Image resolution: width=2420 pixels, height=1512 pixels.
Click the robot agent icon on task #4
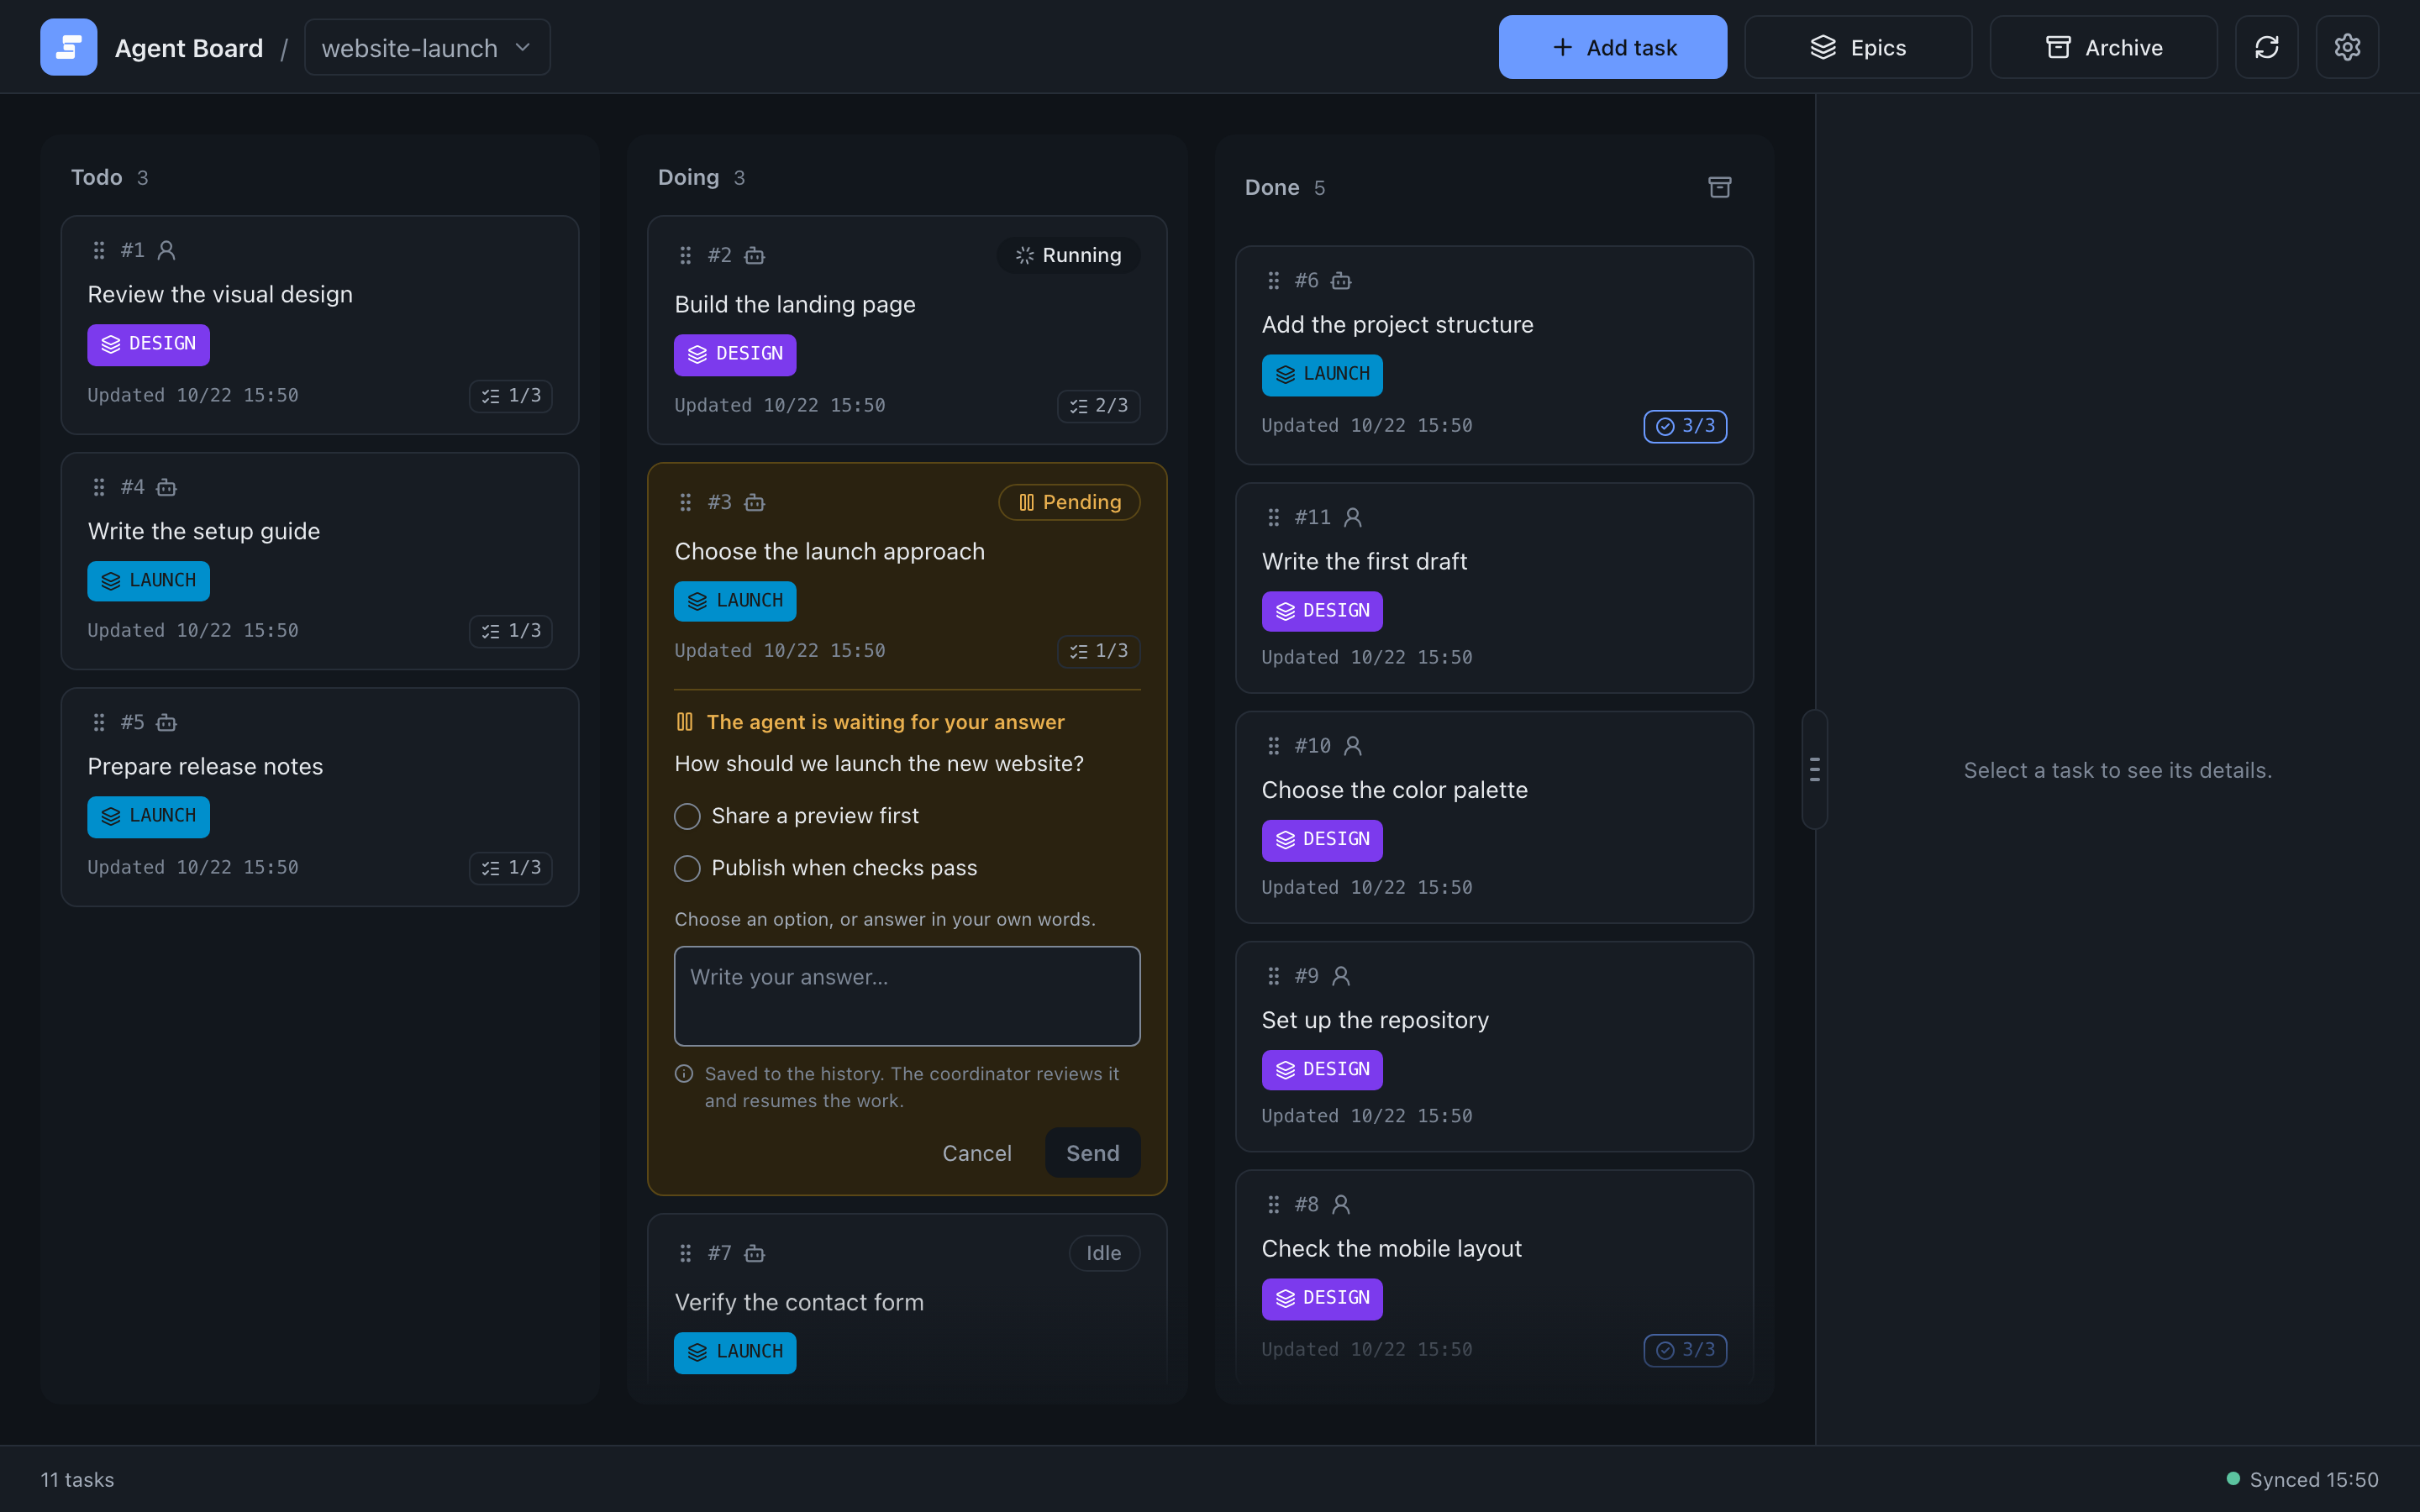pyautogui.click(x=166, y=487)
